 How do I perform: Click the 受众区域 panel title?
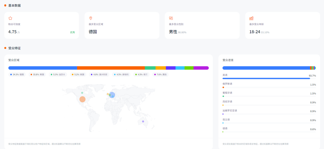click(x=13, y=60)
